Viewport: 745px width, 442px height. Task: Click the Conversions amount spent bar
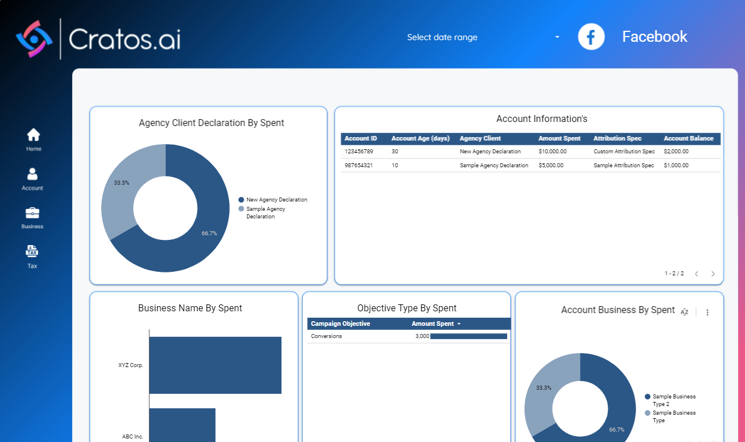pyautogui.click(x=469, y=336)
